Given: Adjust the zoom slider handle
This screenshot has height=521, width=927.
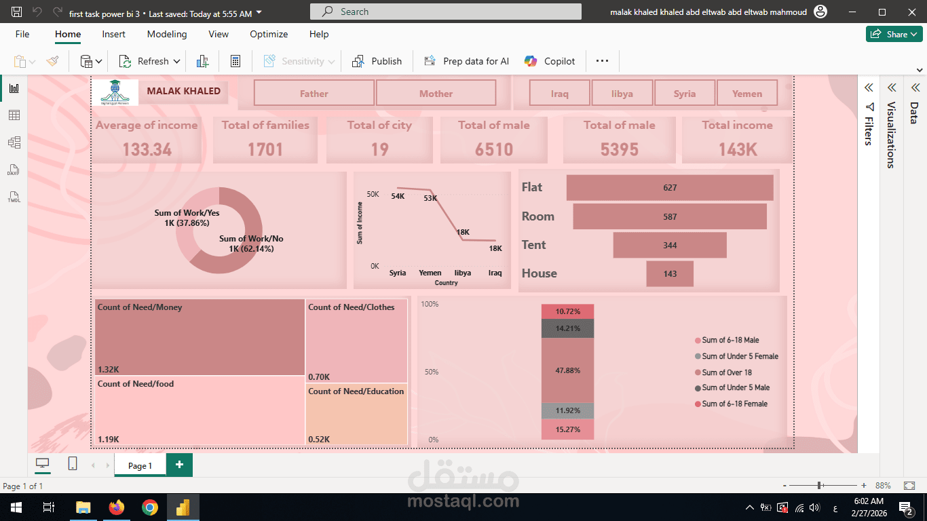Looking at the screenshot, I should click(820, 486).
